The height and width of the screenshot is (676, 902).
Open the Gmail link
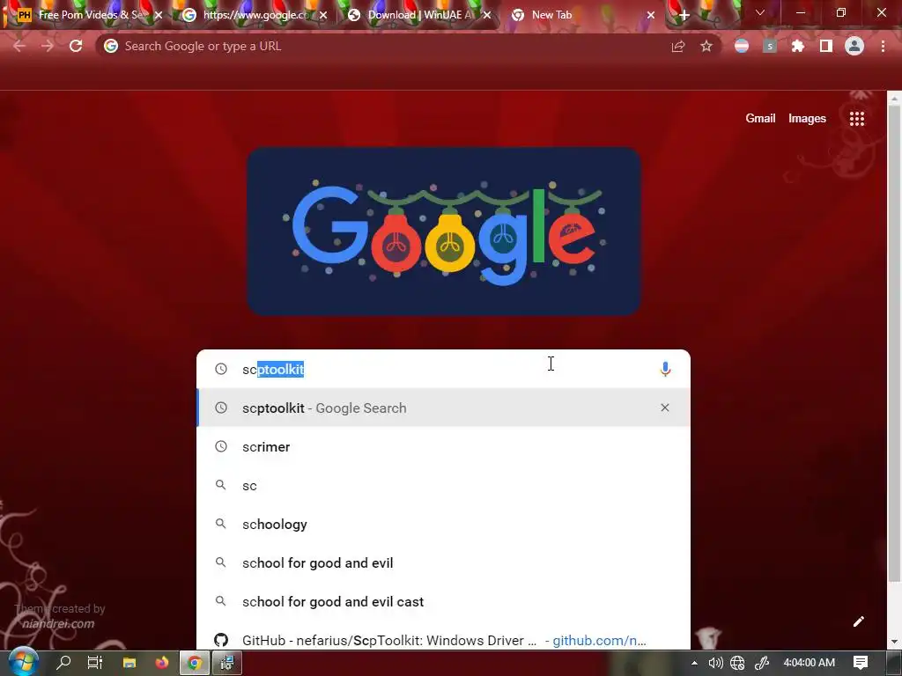[760, 119]
